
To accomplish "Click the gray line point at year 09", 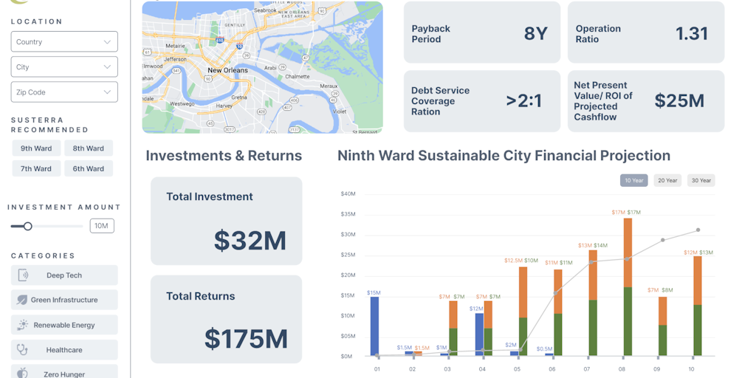I will 663,240.
